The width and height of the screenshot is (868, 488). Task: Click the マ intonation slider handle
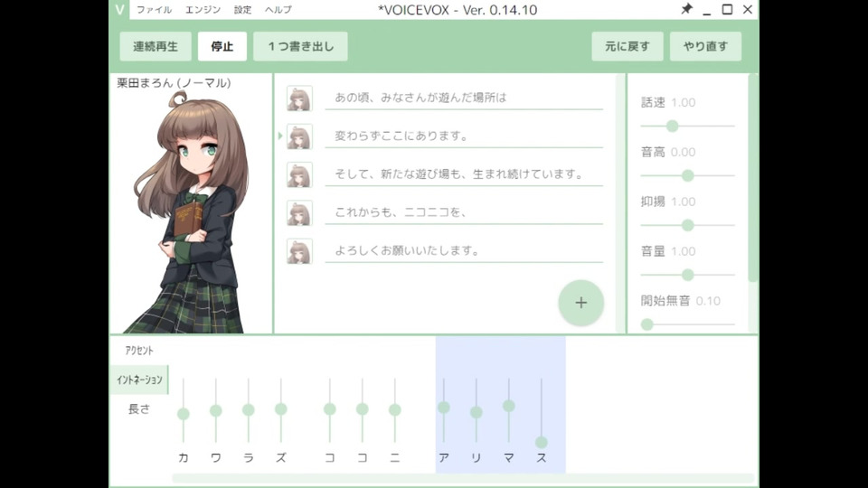click(x=509, y=406)
